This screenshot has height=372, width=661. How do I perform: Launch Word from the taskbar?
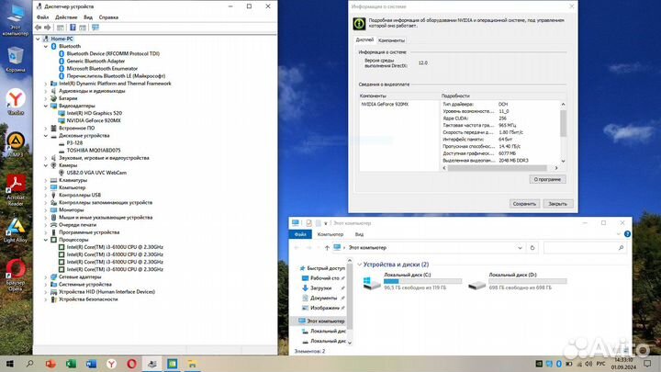91,364
